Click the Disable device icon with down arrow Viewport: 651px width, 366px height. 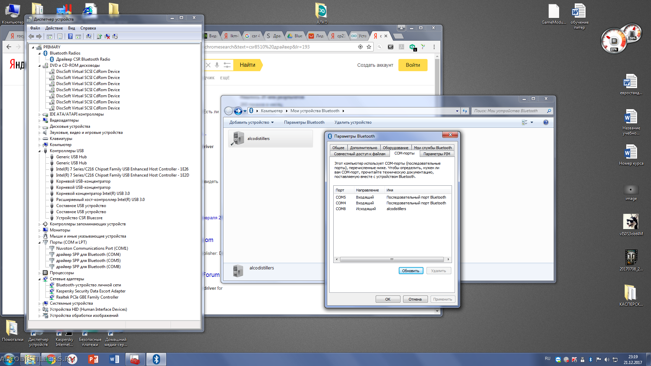click(115, 37)
